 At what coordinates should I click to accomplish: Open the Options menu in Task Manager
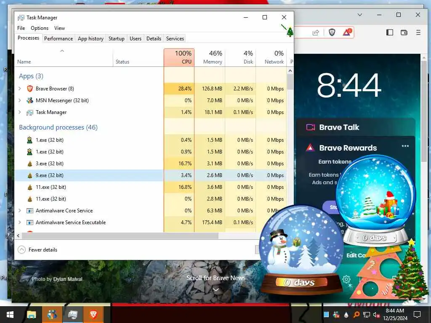[x=40, y=28]
